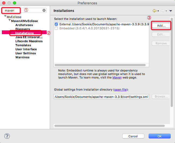
Task: Select Archetypes in the preferences tree
Action: click(x=24, y=25)
